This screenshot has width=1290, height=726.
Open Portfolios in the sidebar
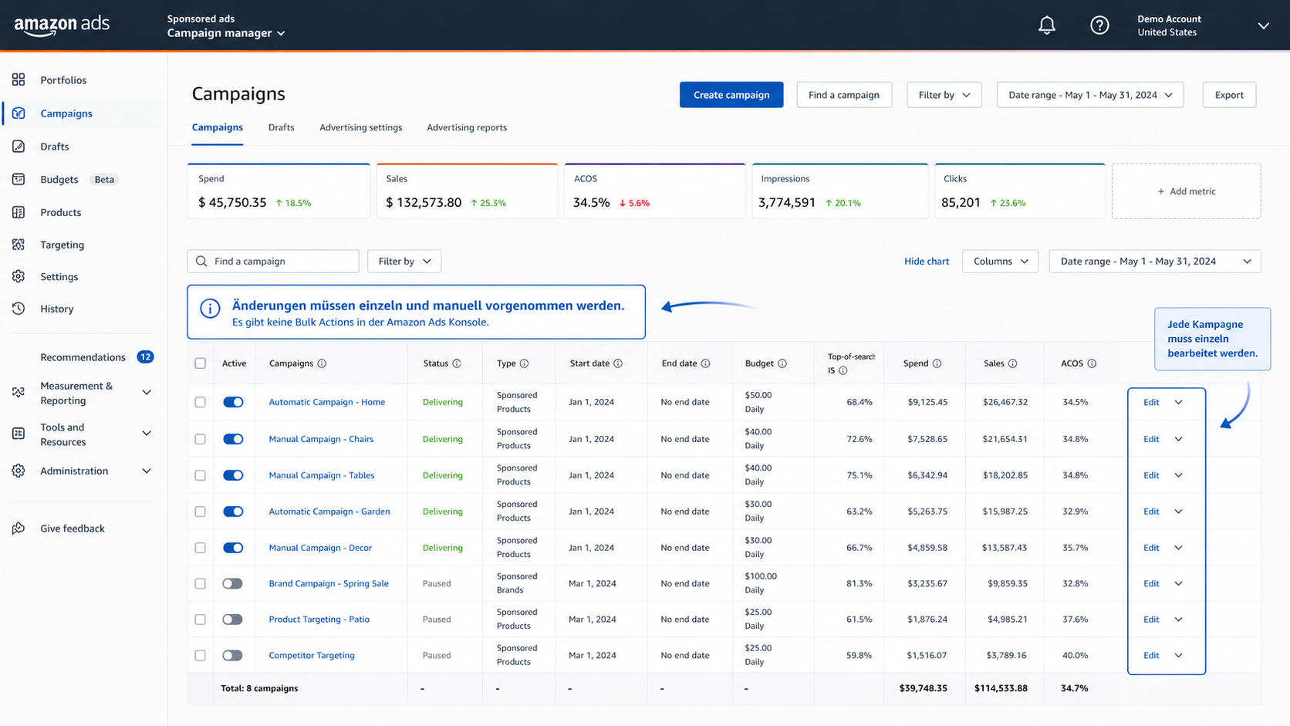(63, 79)
